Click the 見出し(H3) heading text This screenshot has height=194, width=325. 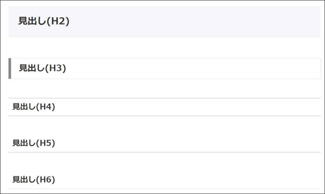43,68
